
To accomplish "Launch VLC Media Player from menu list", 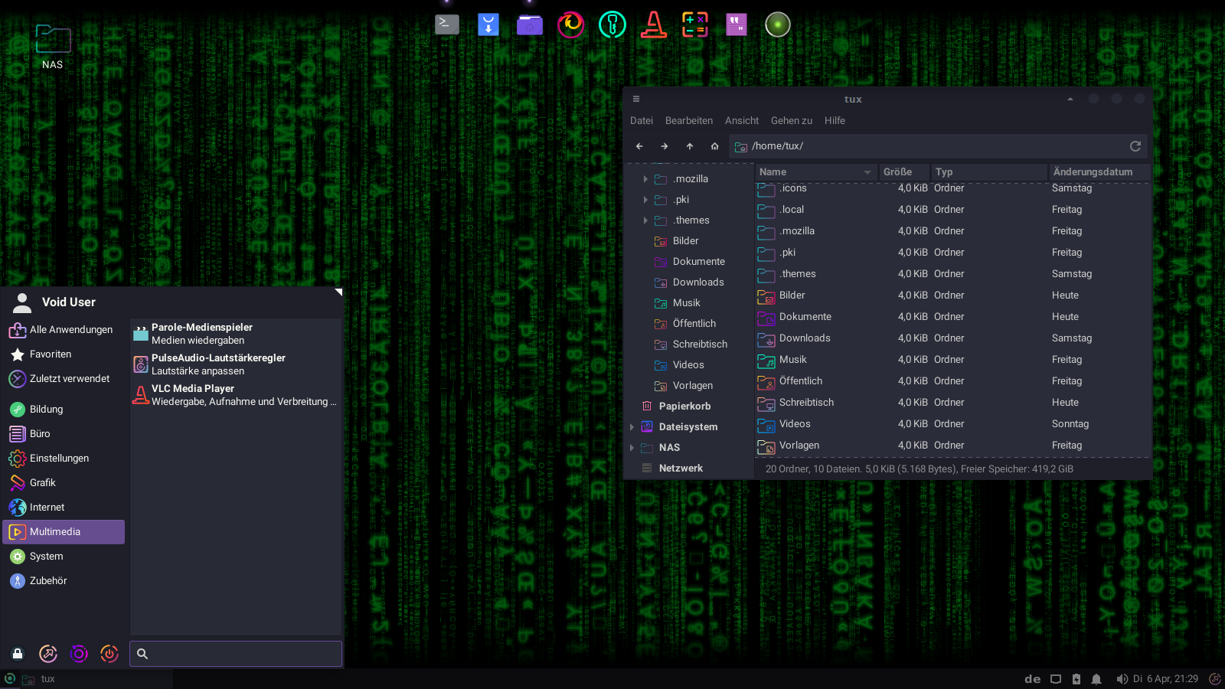I will point(235,395).
